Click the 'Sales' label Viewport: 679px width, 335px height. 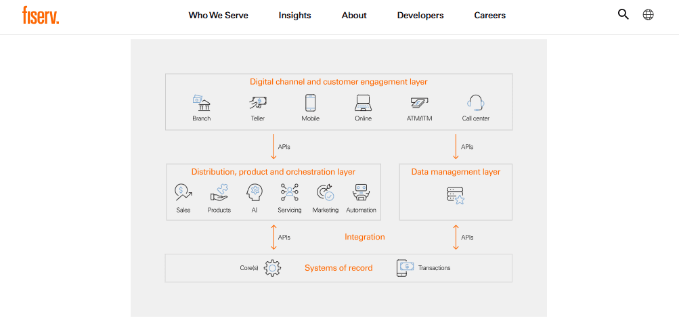(183, 210)
